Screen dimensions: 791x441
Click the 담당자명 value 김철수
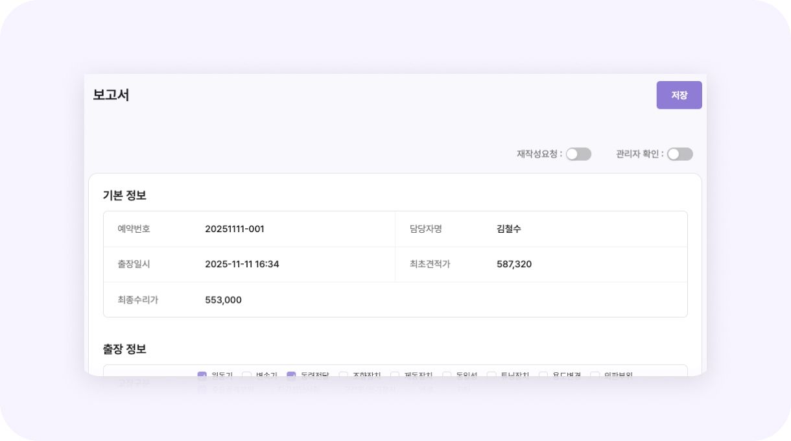click(508, 229)
